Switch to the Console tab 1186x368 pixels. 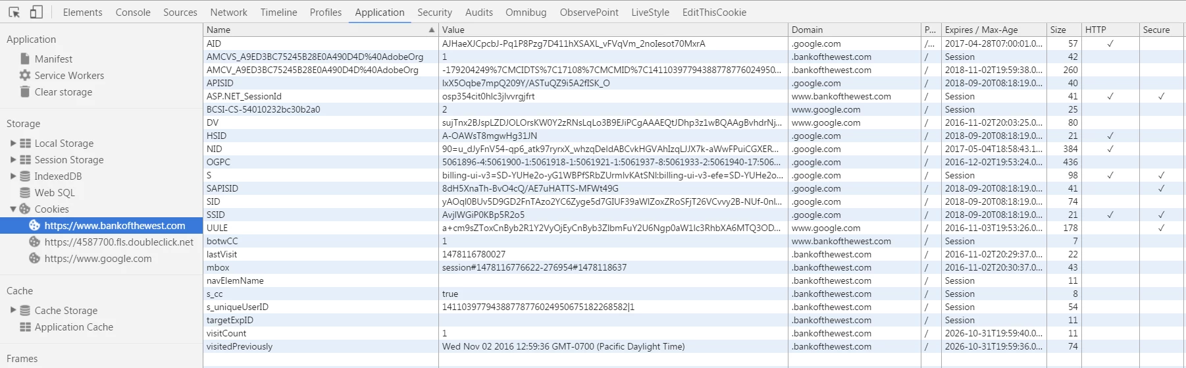[133, 12]
